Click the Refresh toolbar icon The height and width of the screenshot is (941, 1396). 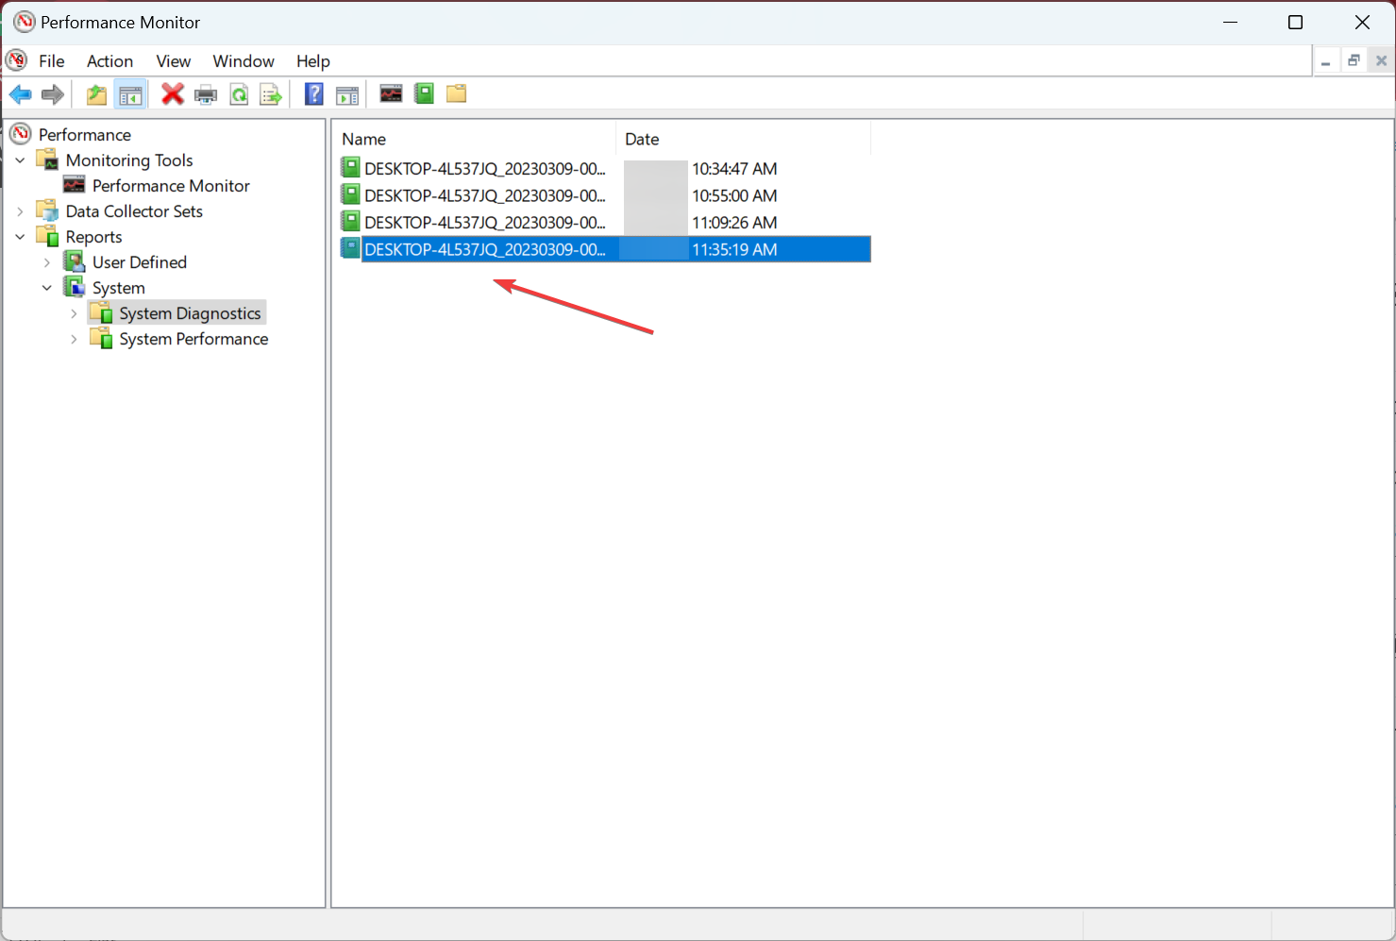pyautogui.click(x=240, y=94)
